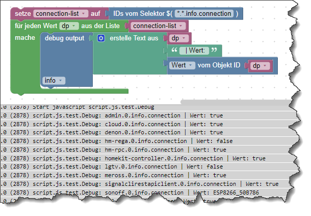Open connection-list variable dropdown in setze block
Viewport: 311px width, 216px height.
(x=61, y=14)
